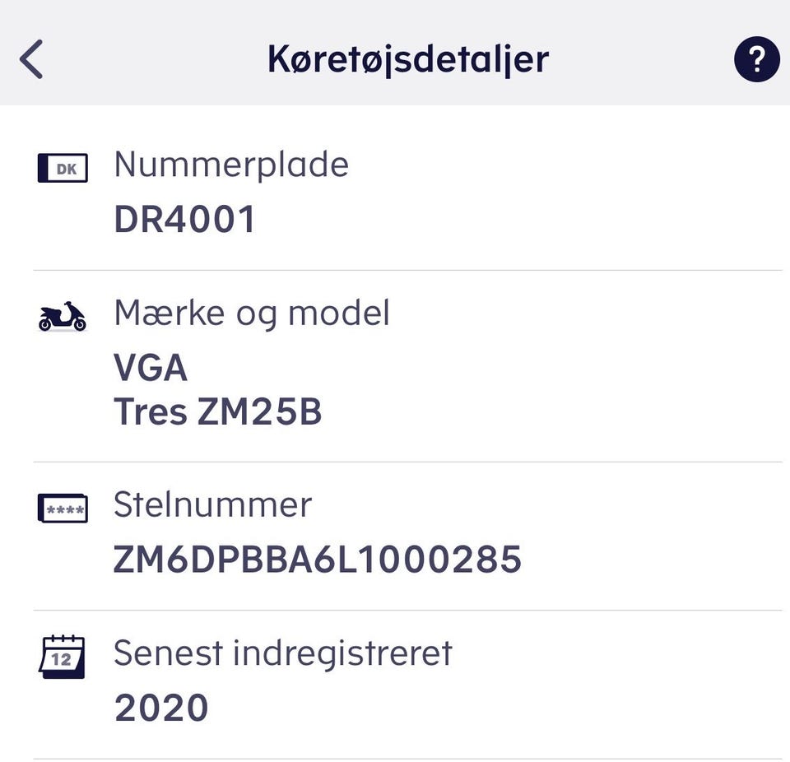Tap the scooter icon
Image resolution: width=790 pixels, height=762 pixels.
tap(63, 316)
